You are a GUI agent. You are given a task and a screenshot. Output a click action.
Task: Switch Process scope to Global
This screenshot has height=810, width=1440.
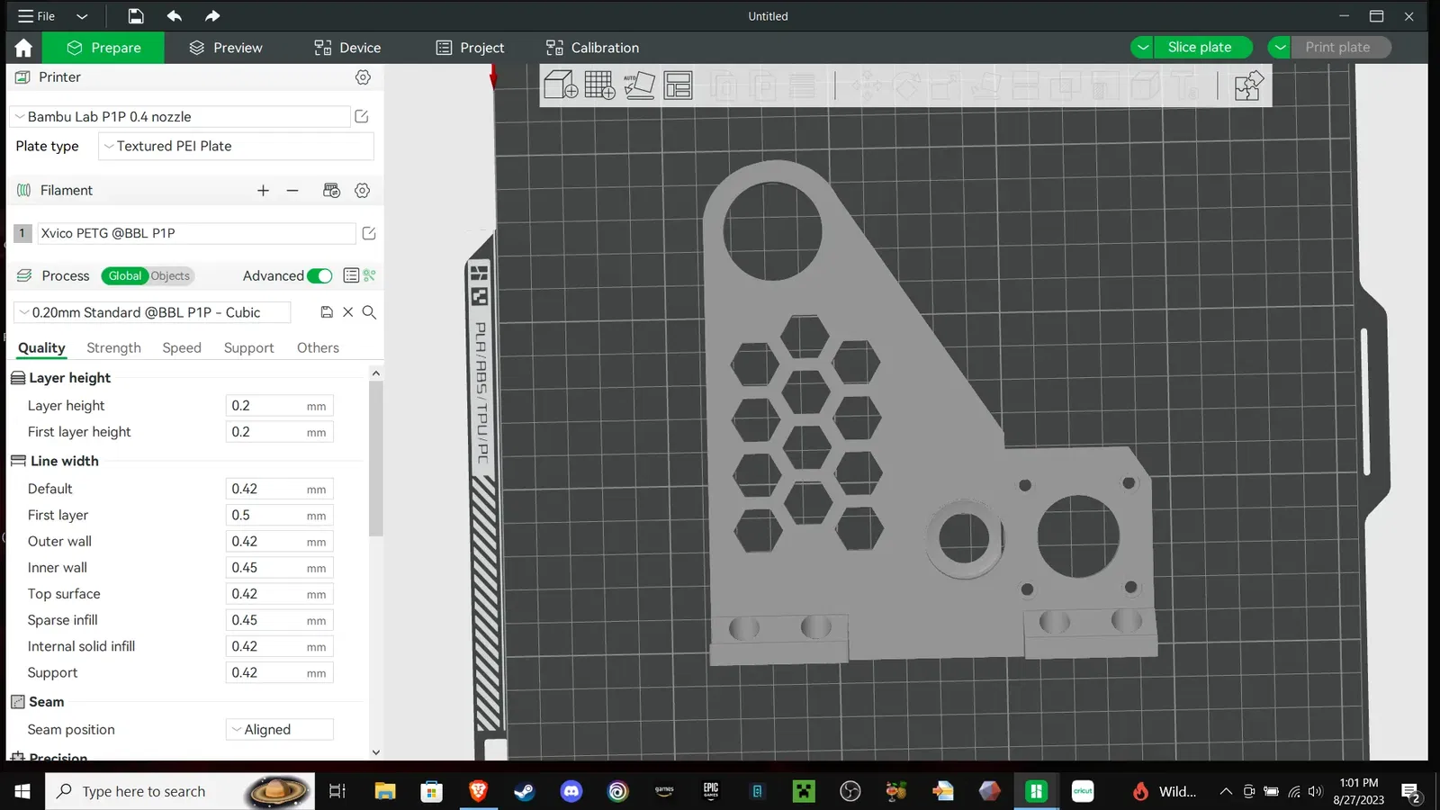click(125, 276)
